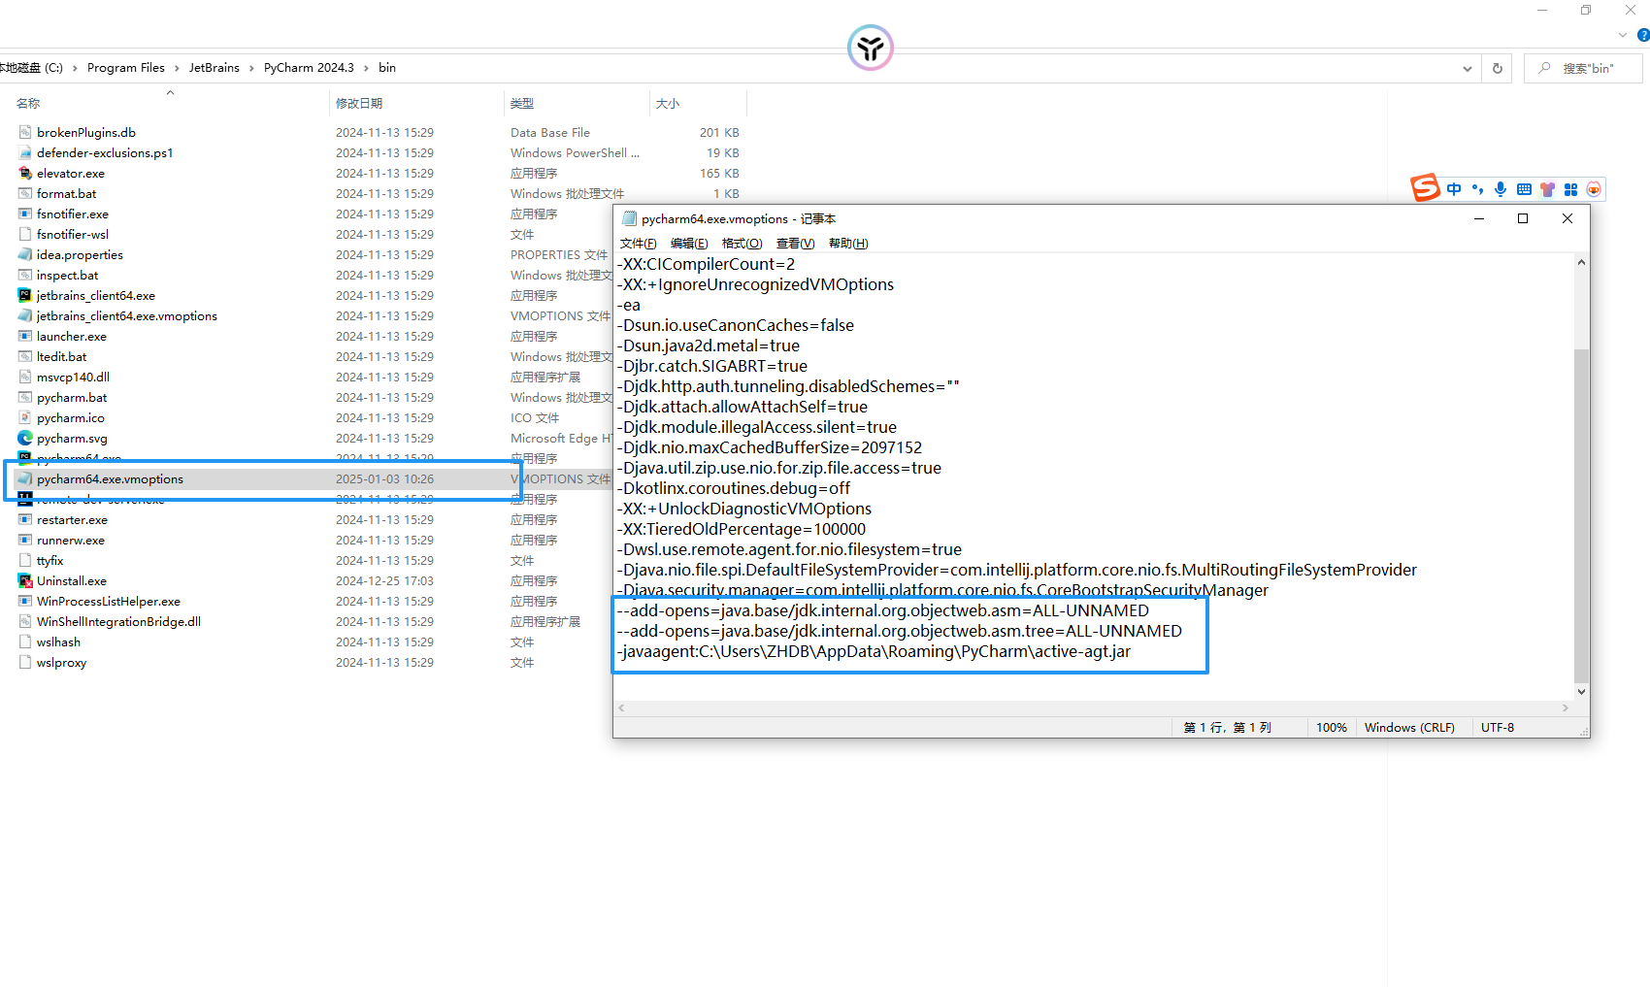The image size is (1650, 987).
Task: Expand address bar history dropdown
Action: [1467, 68]
